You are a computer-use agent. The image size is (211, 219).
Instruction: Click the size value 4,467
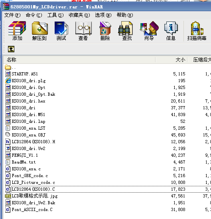179,162
